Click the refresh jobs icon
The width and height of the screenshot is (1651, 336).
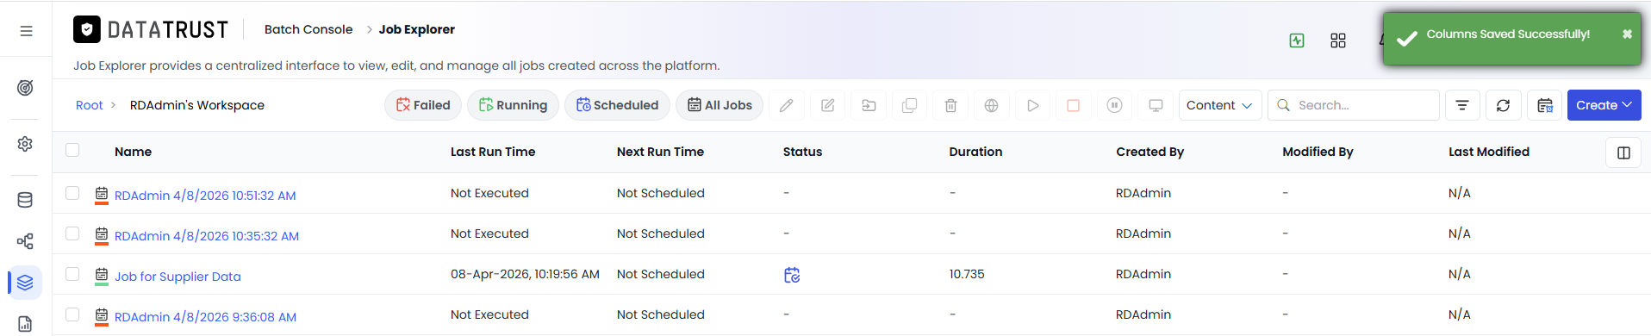[1503, 105]
